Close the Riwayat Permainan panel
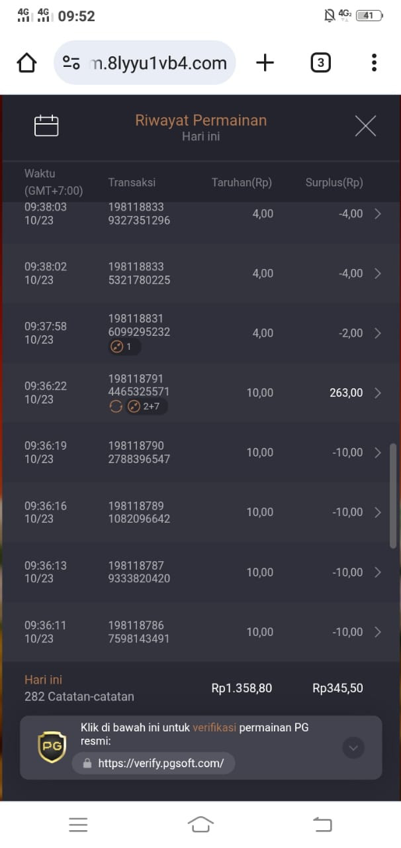 pyautogui.click(x=365, y=126)
